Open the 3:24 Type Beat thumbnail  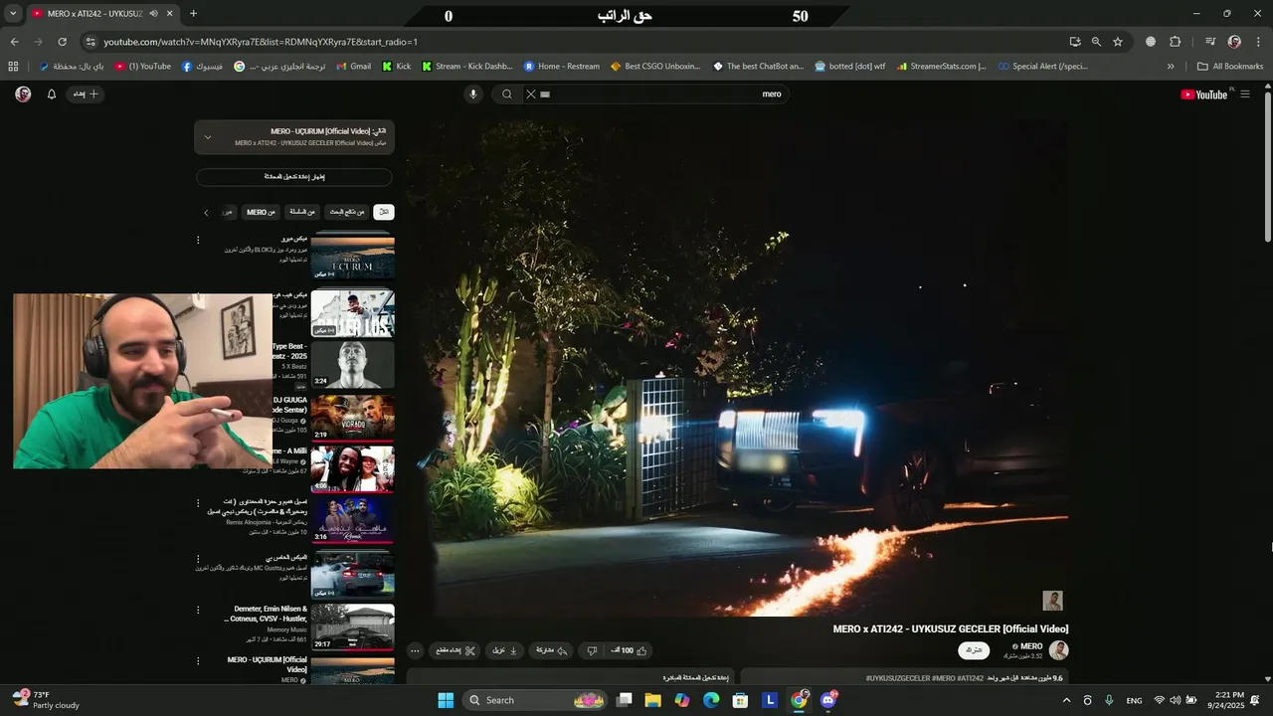coord(353,365)
